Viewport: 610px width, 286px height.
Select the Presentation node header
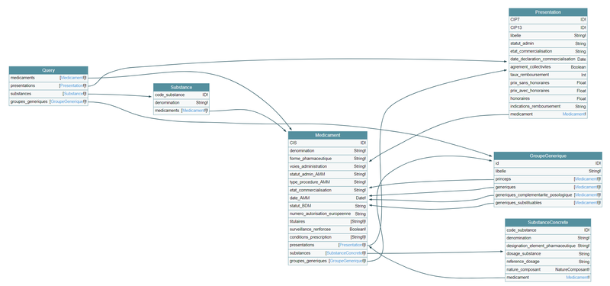(x=547, y=12)
